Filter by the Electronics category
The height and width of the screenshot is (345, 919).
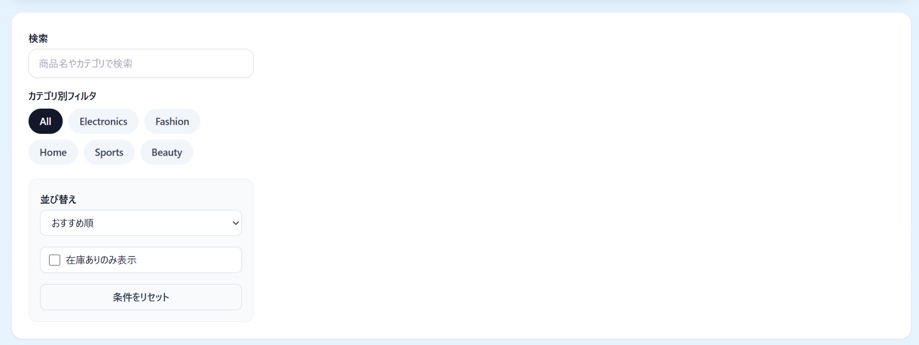[103, 121]
